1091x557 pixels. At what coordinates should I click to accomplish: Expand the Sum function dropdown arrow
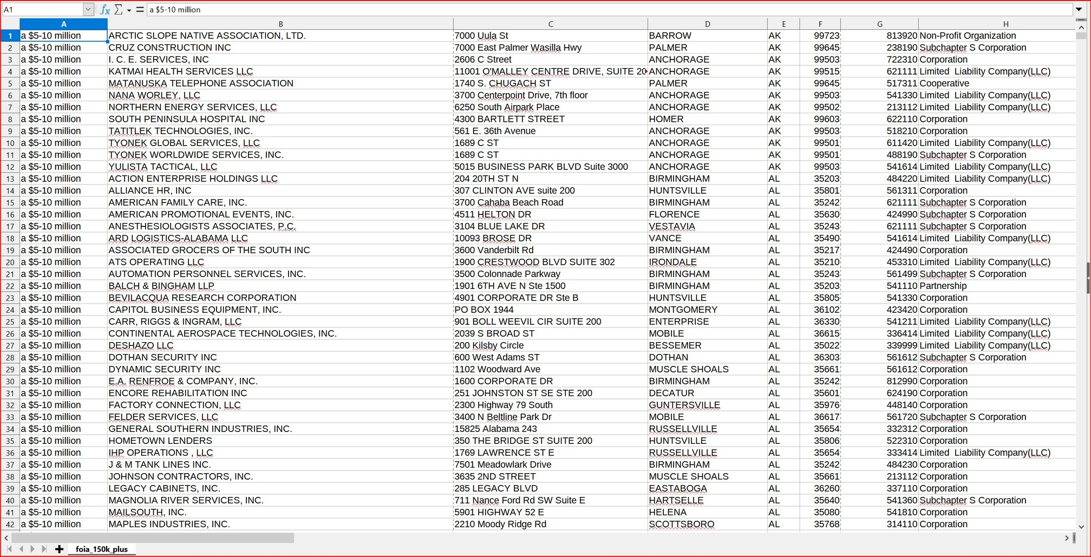point(129,10)
